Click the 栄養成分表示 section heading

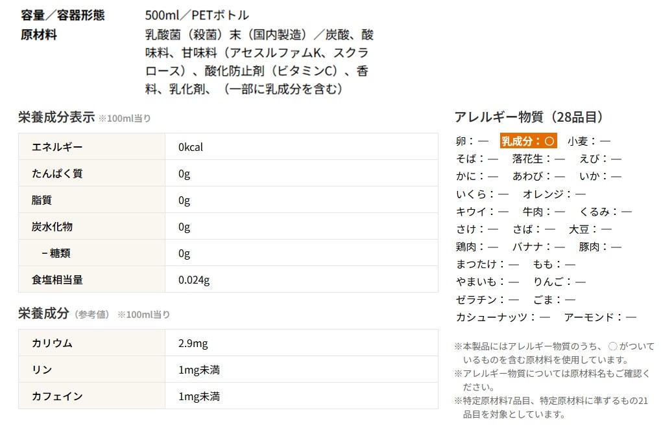[x=56, y=117]
